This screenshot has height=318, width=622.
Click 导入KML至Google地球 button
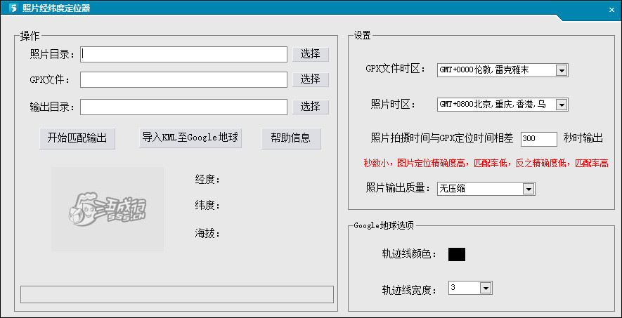pos(190,138)
